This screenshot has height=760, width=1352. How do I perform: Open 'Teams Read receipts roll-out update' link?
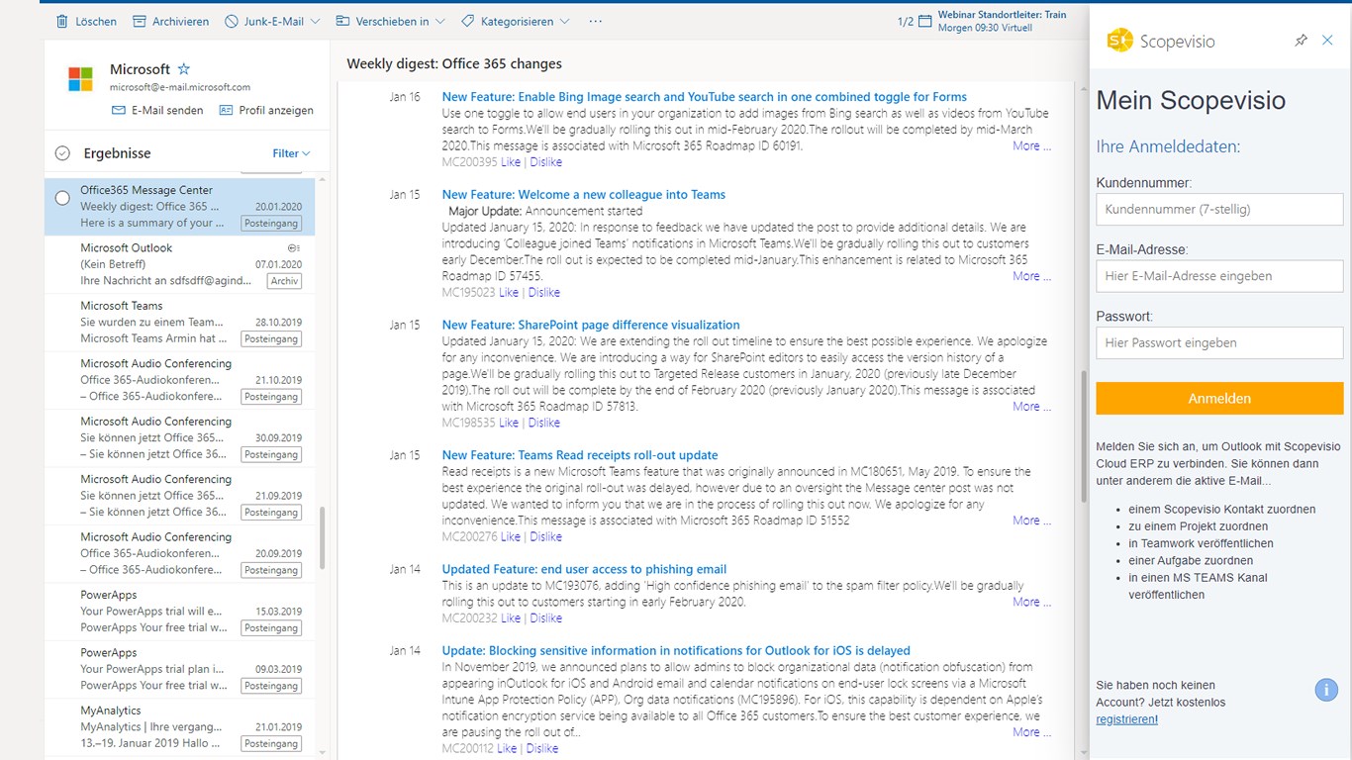[580, 455]
